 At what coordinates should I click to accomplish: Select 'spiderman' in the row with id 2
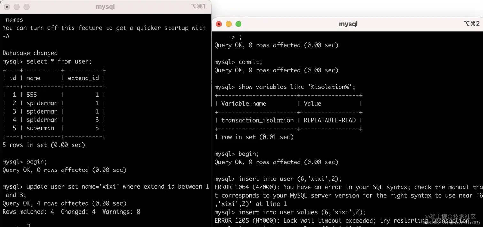[x=42, y=103]
